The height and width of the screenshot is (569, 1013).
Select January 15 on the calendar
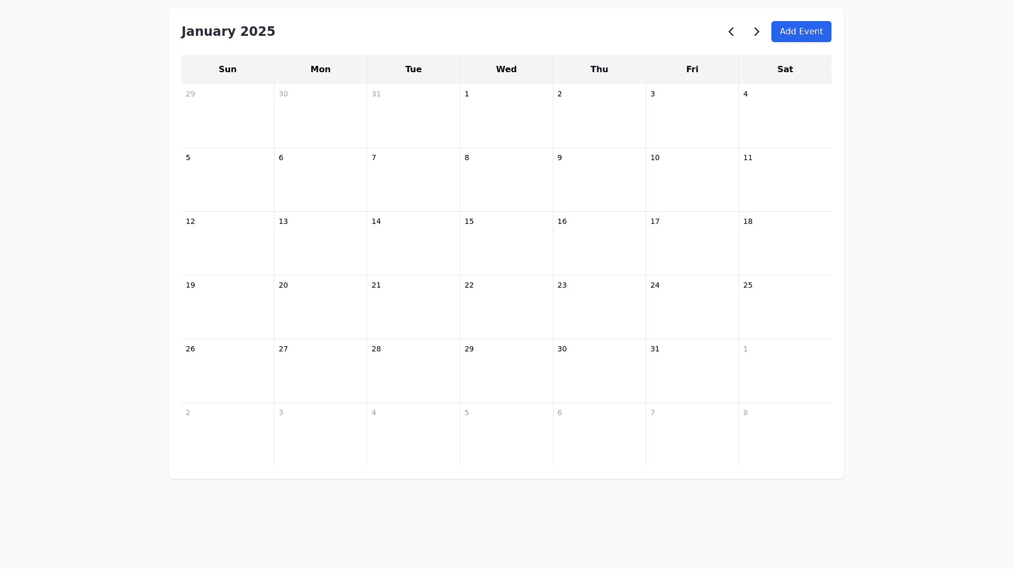506,243
